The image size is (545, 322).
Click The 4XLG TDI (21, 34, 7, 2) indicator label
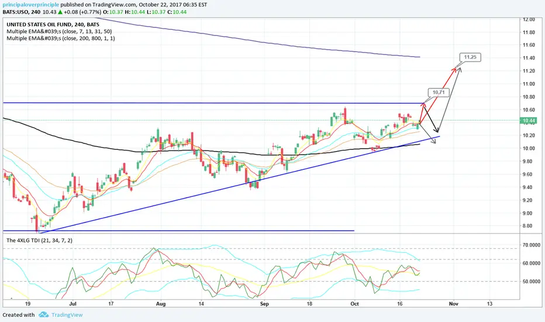[39, 240]
